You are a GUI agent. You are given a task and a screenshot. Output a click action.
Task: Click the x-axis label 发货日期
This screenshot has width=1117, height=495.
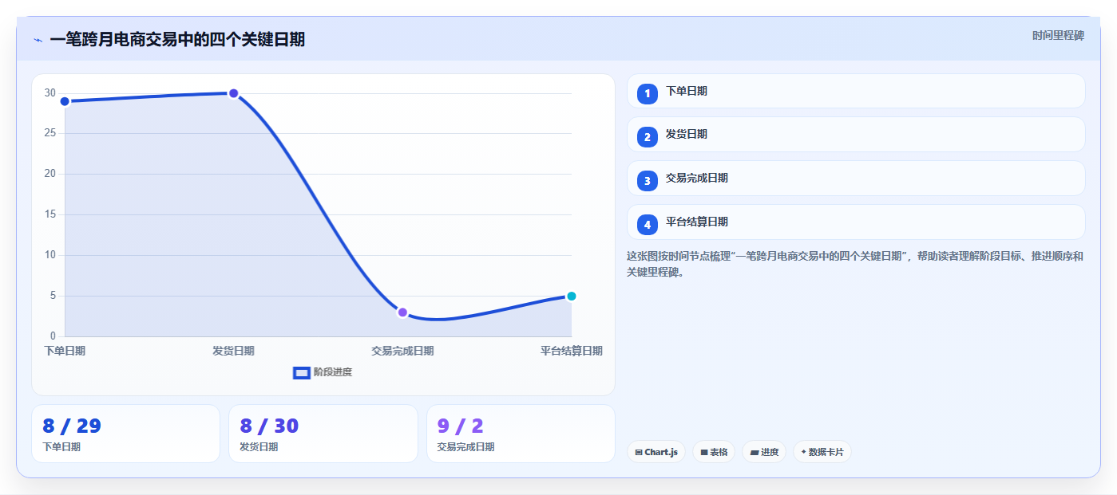pyautogui.click(x=233, y=351)
